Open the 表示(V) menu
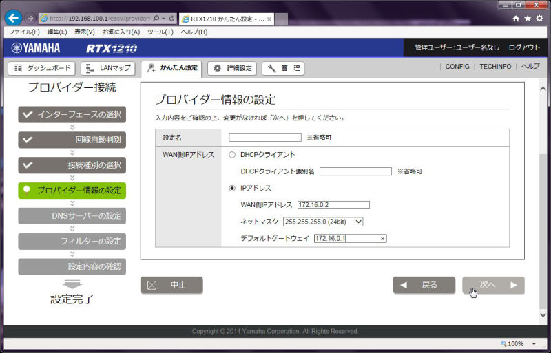This screenshot has width=551, height=353. tap(84, 32)
